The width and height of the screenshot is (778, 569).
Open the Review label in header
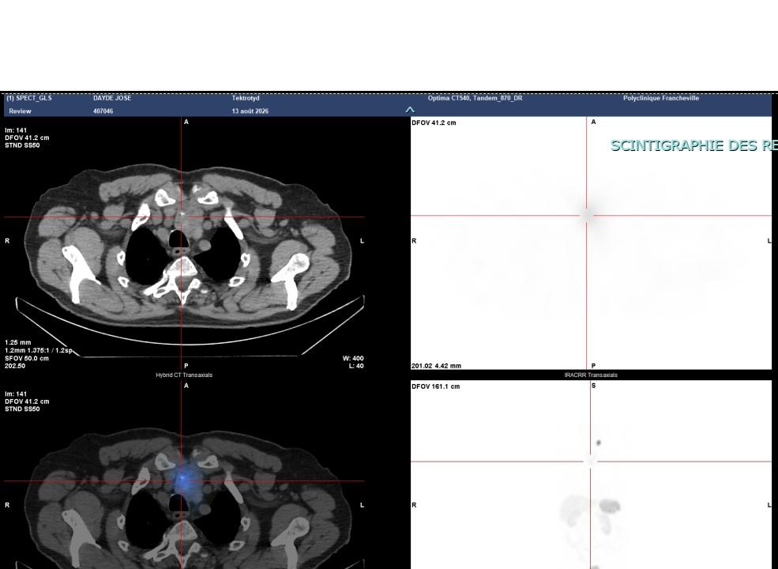point(20,111)
